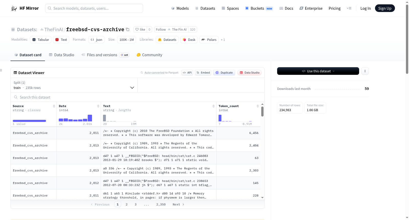Viewport: 409px width, 220px height.
Task: Focus the Search this dataset field
Action: click(138, 97)
